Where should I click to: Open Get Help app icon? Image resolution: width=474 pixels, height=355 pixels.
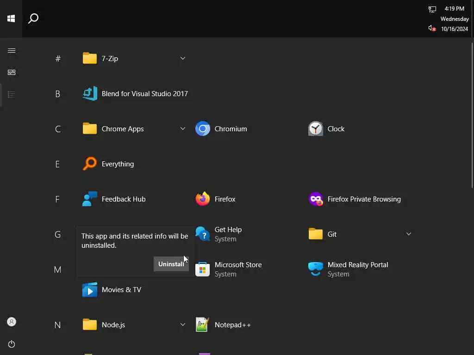pos(203,234)
